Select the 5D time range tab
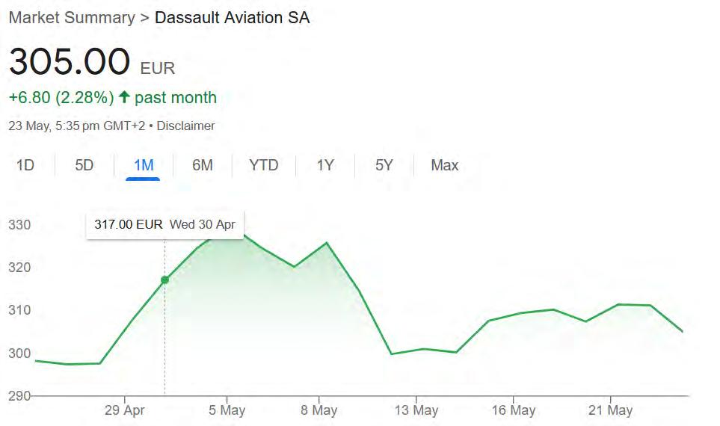Image resolution: width=720 pixels, height=426 pixels. pos(84,165)
